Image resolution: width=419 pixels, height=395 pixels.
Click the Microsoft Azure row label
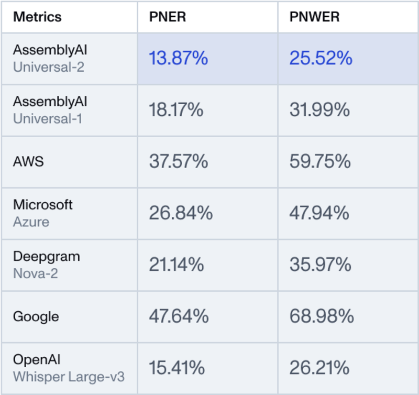[x=43, y=213]
